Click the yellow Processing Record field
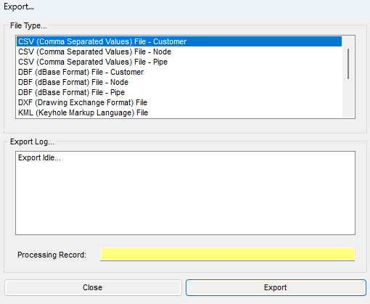370x304 pixels. tap(227, 254)
